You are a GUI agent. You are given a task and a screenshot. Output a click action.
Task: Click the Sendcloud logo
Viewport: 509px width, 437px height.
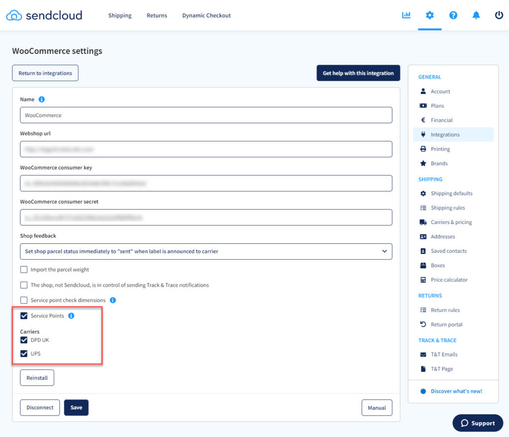(x=44, y=15)
